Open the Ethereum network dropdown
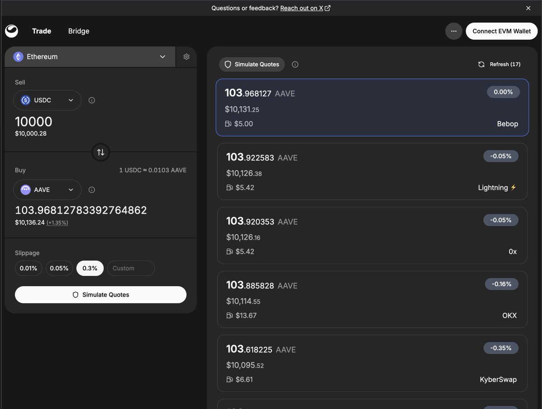 (x=90, y=57)
